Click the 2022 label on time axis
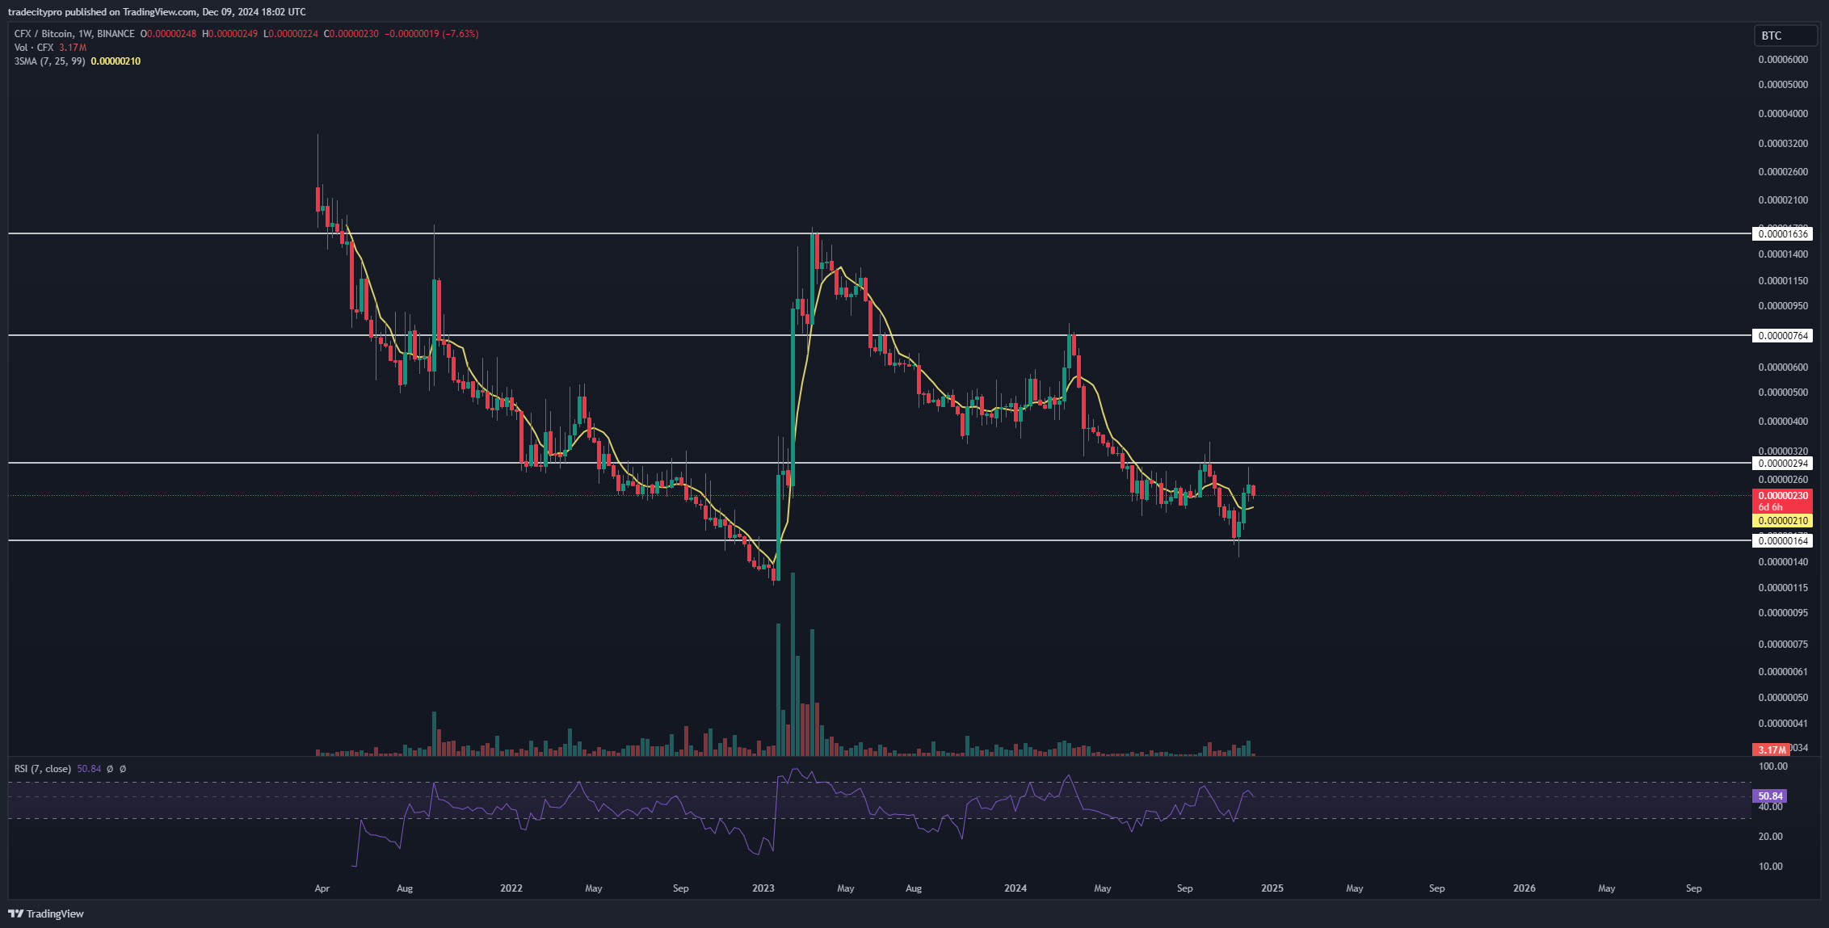 [511, 888]
